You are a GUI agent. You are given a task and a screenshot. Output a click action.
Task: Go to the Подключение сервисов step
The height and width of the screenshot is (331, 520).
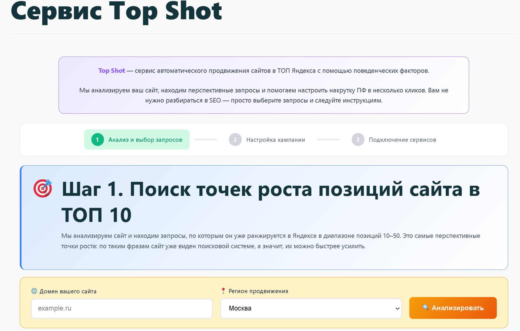[x=394, y=140]
